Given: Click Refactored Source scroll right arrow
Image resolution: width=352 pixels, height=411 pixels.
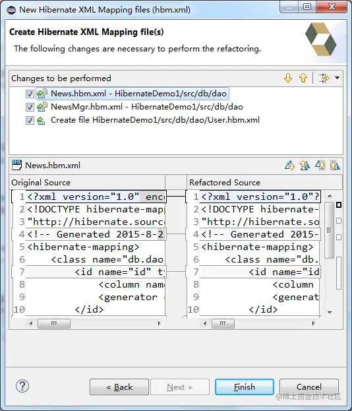Looking at the screenshot, I should (x=313, y=323).
